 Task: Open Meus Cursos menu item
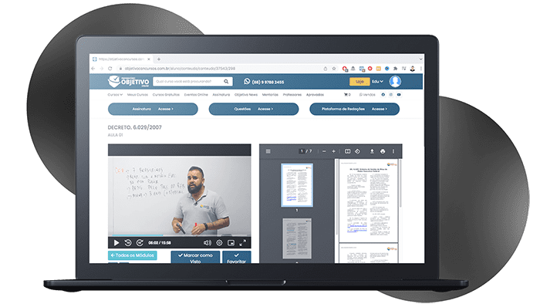pyautogui.click(x=137, y=95)
